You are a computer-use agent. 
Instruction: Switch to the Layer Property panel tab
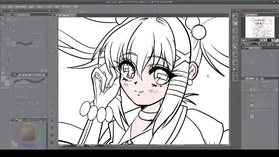[x=253, y=48]
